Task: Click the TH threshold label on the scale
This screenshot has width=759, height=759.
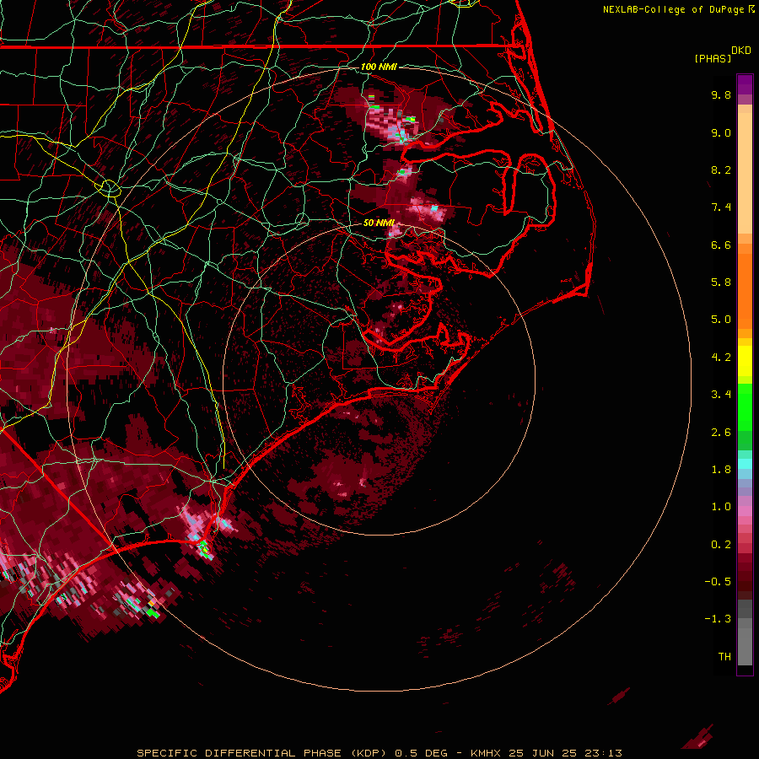Action: [724, 657]
